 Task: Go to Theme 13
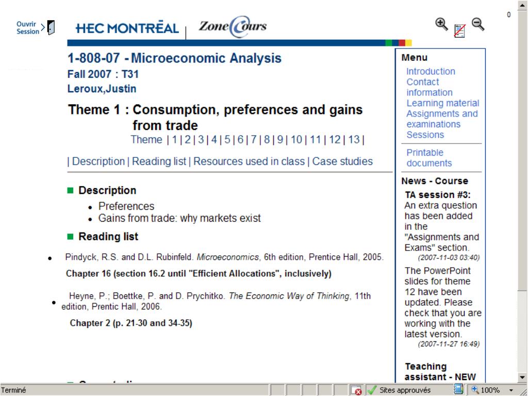[x=354, y=139]
